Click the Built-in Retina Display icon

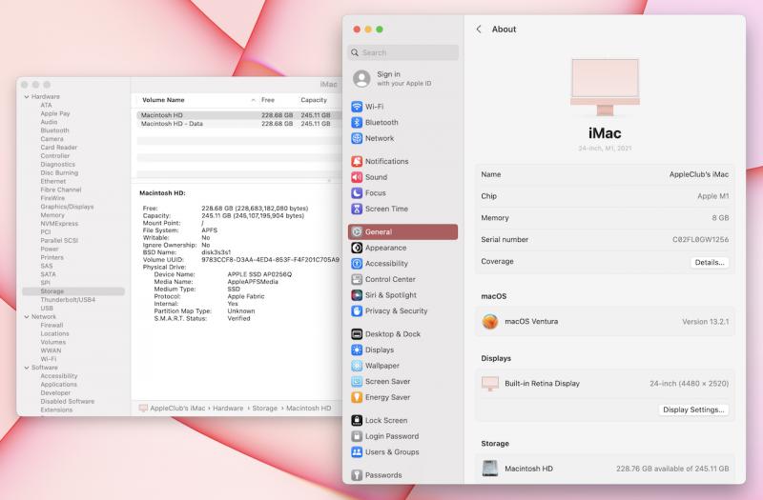[490, 384]
